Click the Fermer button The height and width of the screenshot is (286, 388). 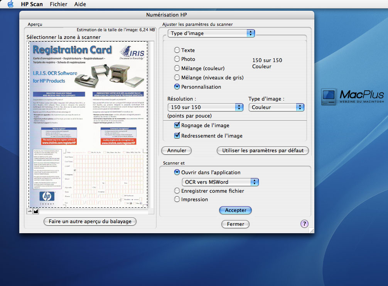click(235, 224)
